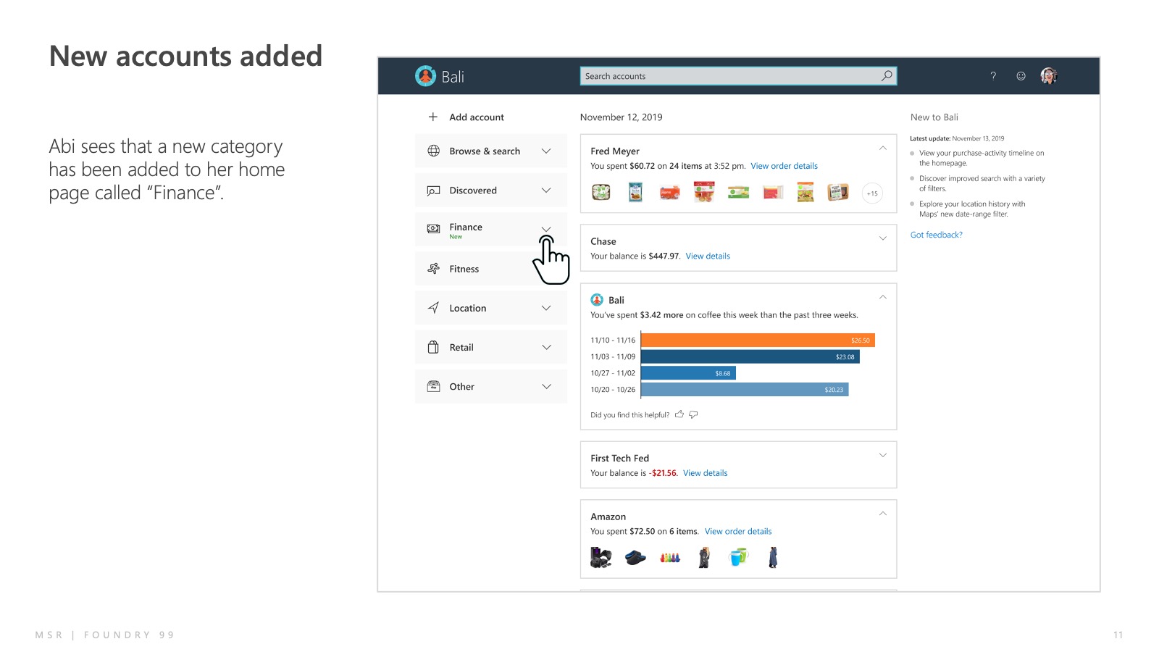
Task: Click the search magnifier icon
Action: pyautogui.click(x=887, y=76)
